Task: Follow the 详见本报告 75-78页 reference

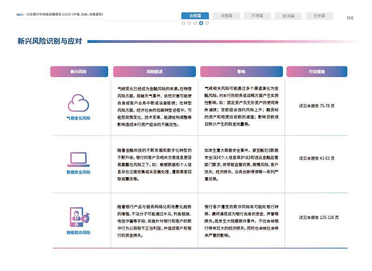Action: tap(317, 106)
